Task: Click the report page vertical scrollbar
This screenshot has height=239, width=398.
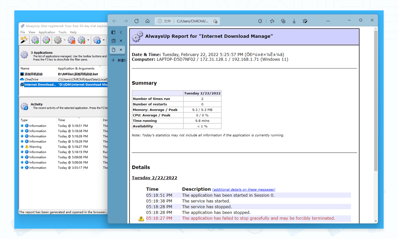Action: (x=376, y=101)
